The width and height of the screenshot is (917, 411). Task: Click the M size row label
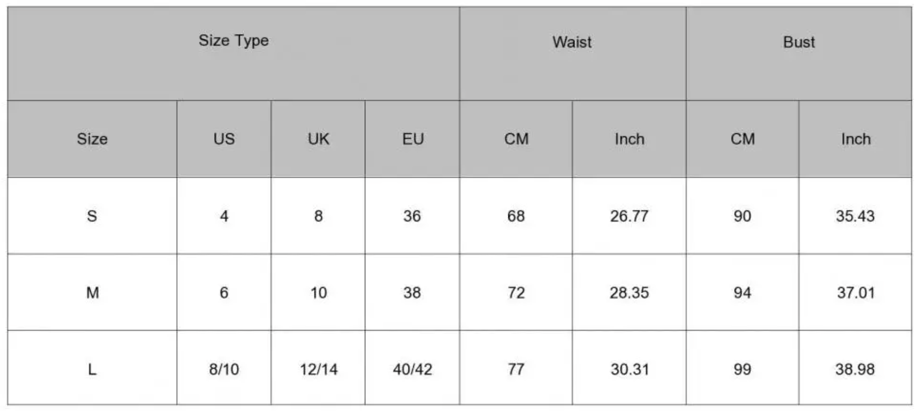coord(92,293)
